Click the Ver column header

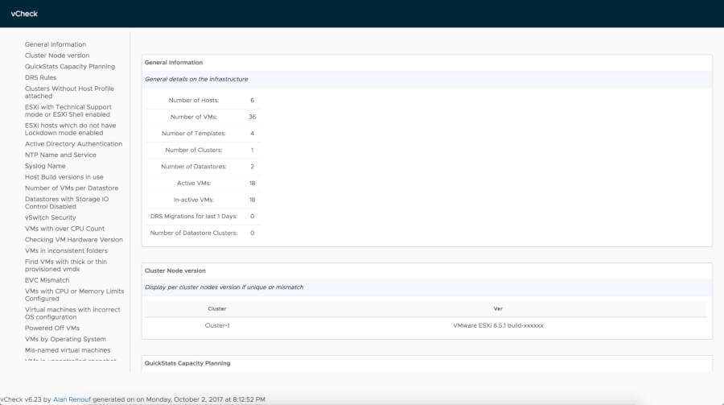point(498,308)
